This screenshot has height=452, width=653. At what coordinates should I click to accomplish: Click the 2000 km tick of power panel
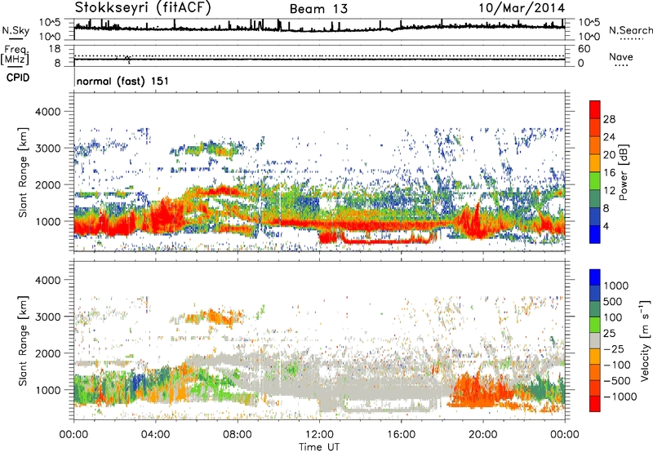[48, 184]
